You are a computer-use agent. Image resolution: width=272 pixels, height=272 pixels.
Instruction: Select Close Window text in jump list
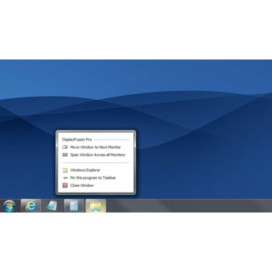[82, 185]
